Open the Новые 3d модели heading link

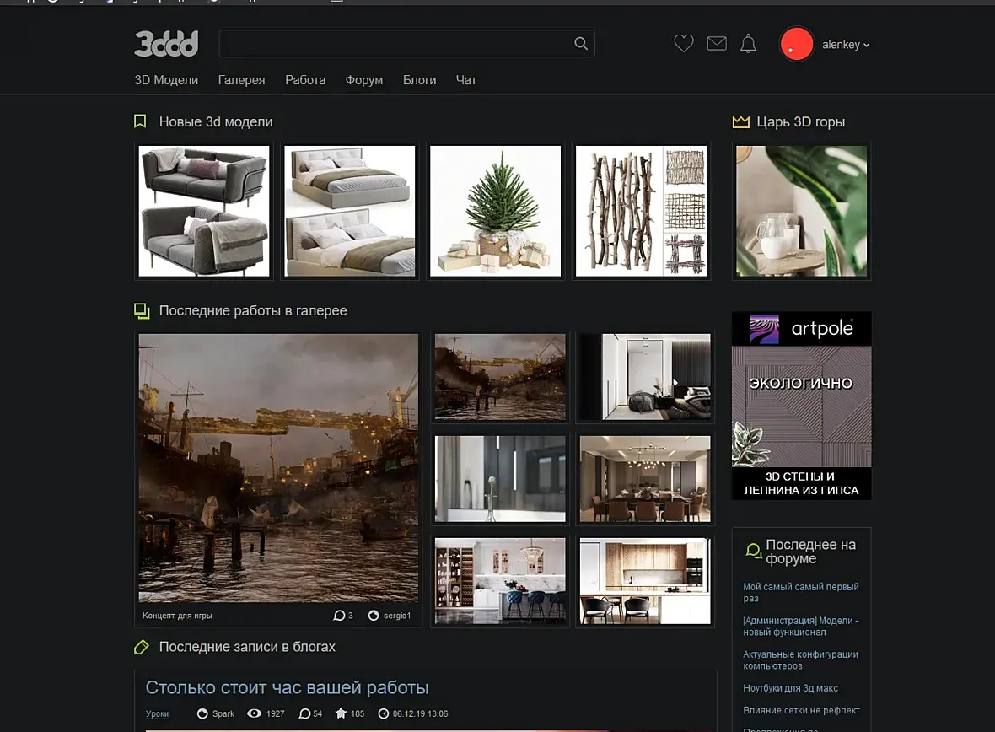[216, 122]
